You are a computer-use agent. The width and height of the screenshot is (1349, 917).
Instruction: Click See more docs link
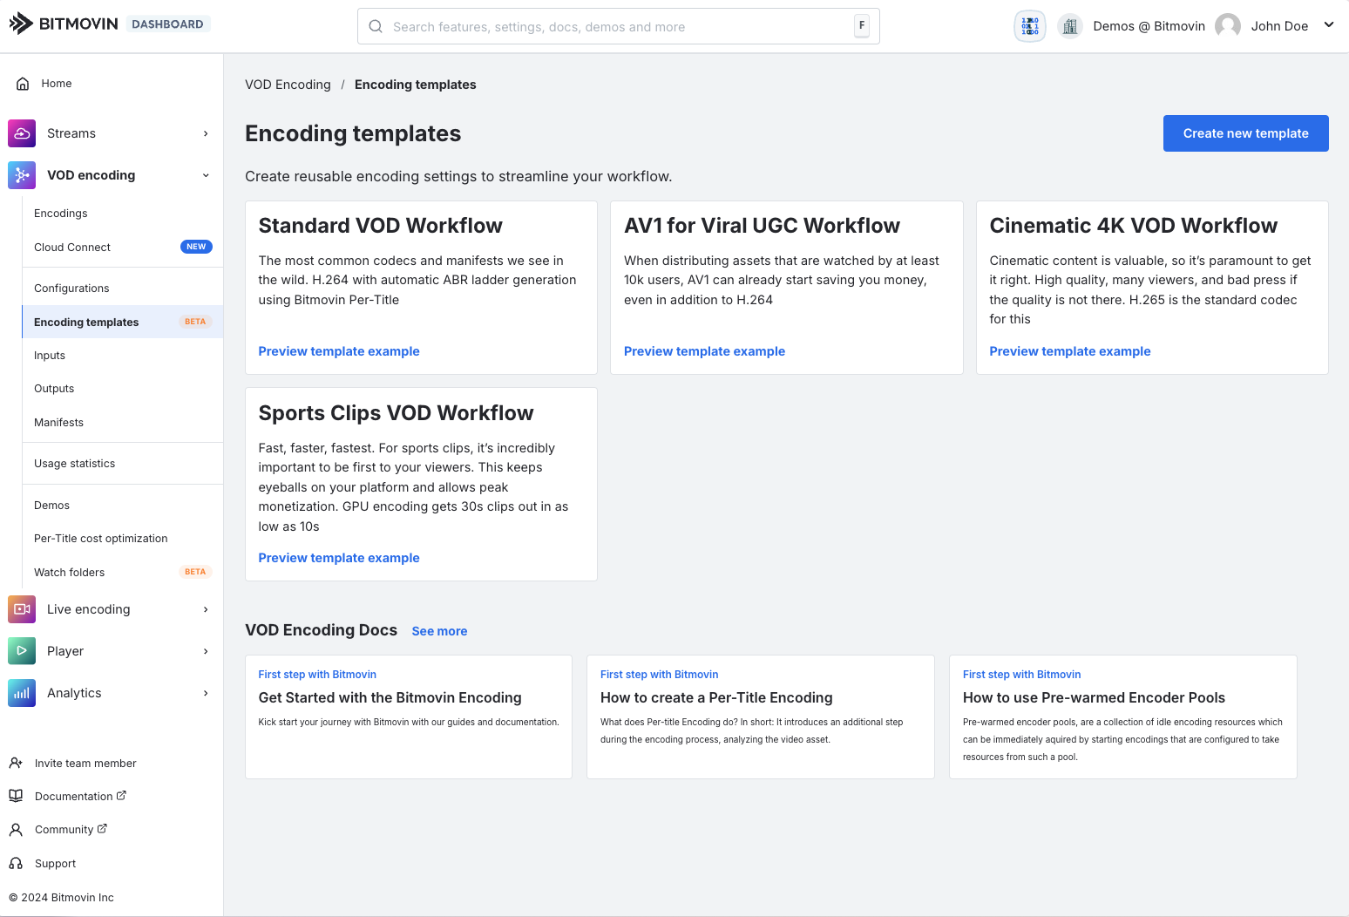coord(439,631)
